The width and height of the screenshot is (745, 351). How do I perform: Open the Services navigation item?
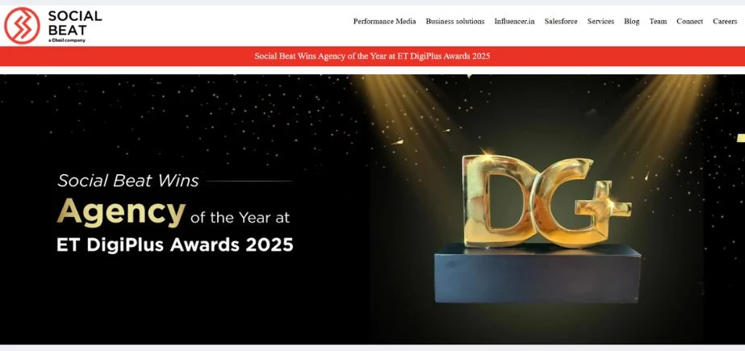click(601, 21)
